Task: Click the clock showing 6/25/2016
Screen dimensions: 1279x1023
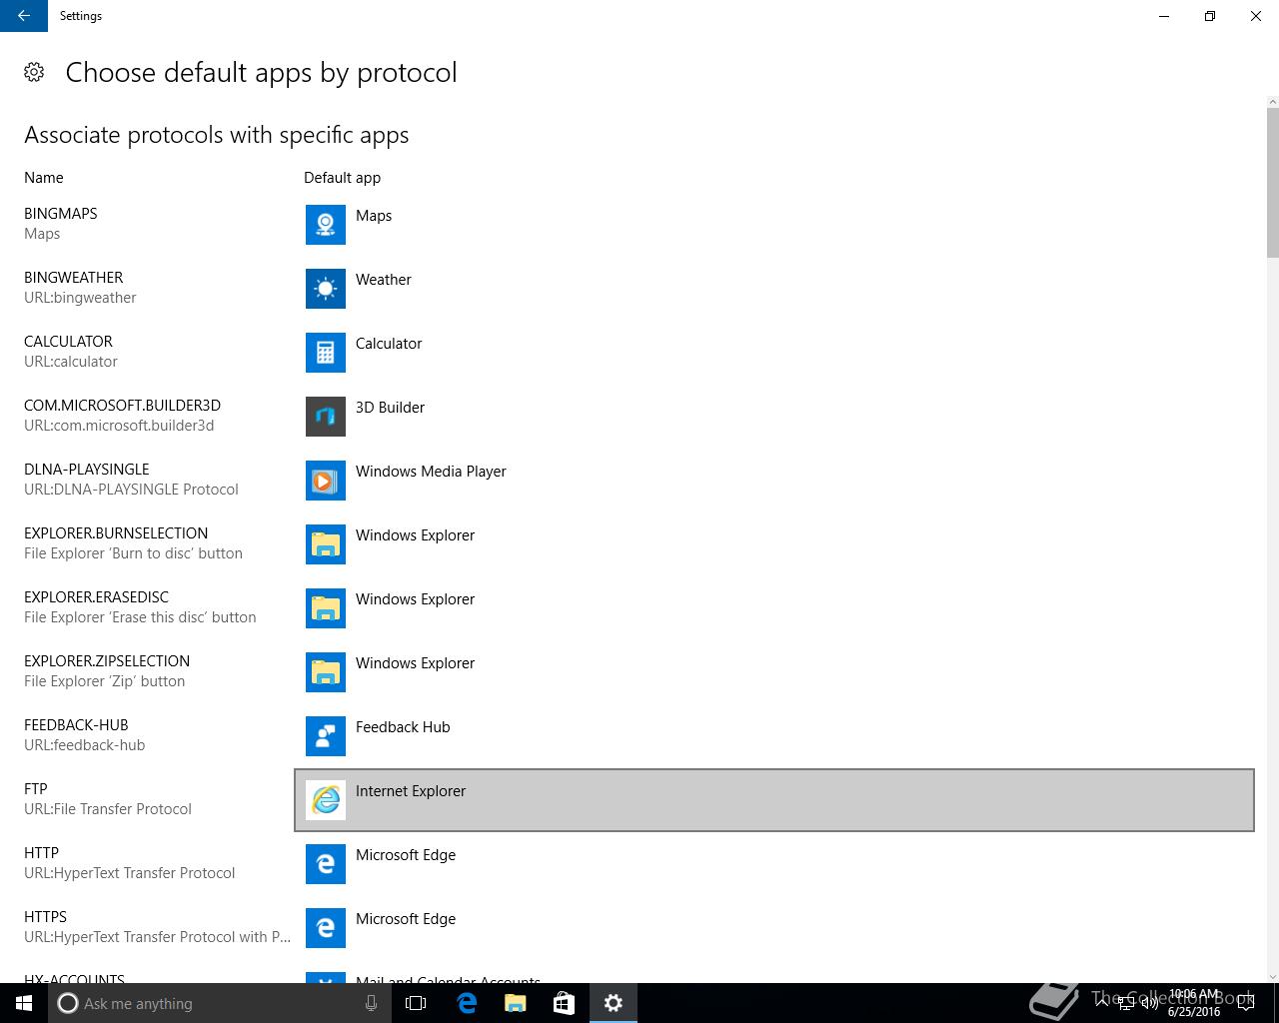Action: [1195, 1003]
